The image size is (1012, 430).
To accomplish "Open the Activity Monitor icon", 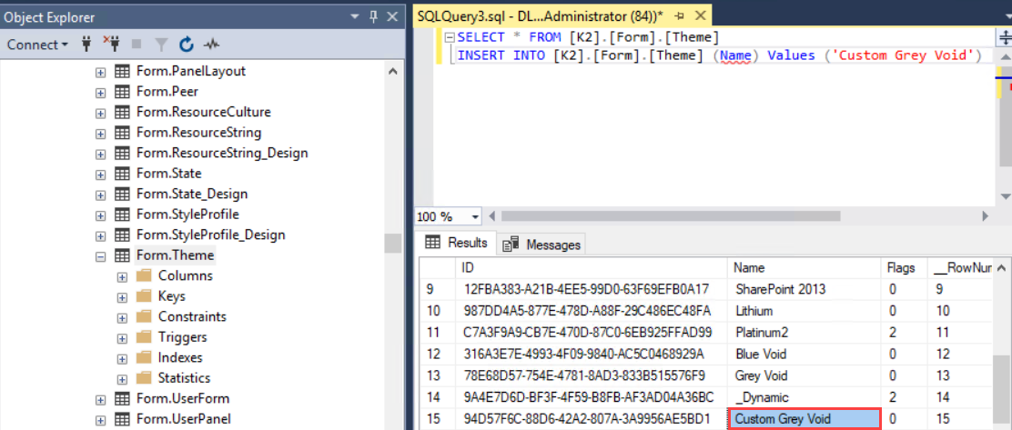I will pos(212,45).
